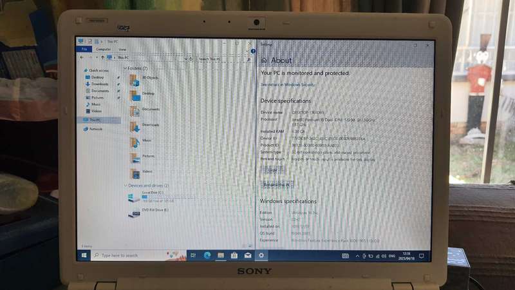Open the Pictures folder in Folders list

point(142,158)
